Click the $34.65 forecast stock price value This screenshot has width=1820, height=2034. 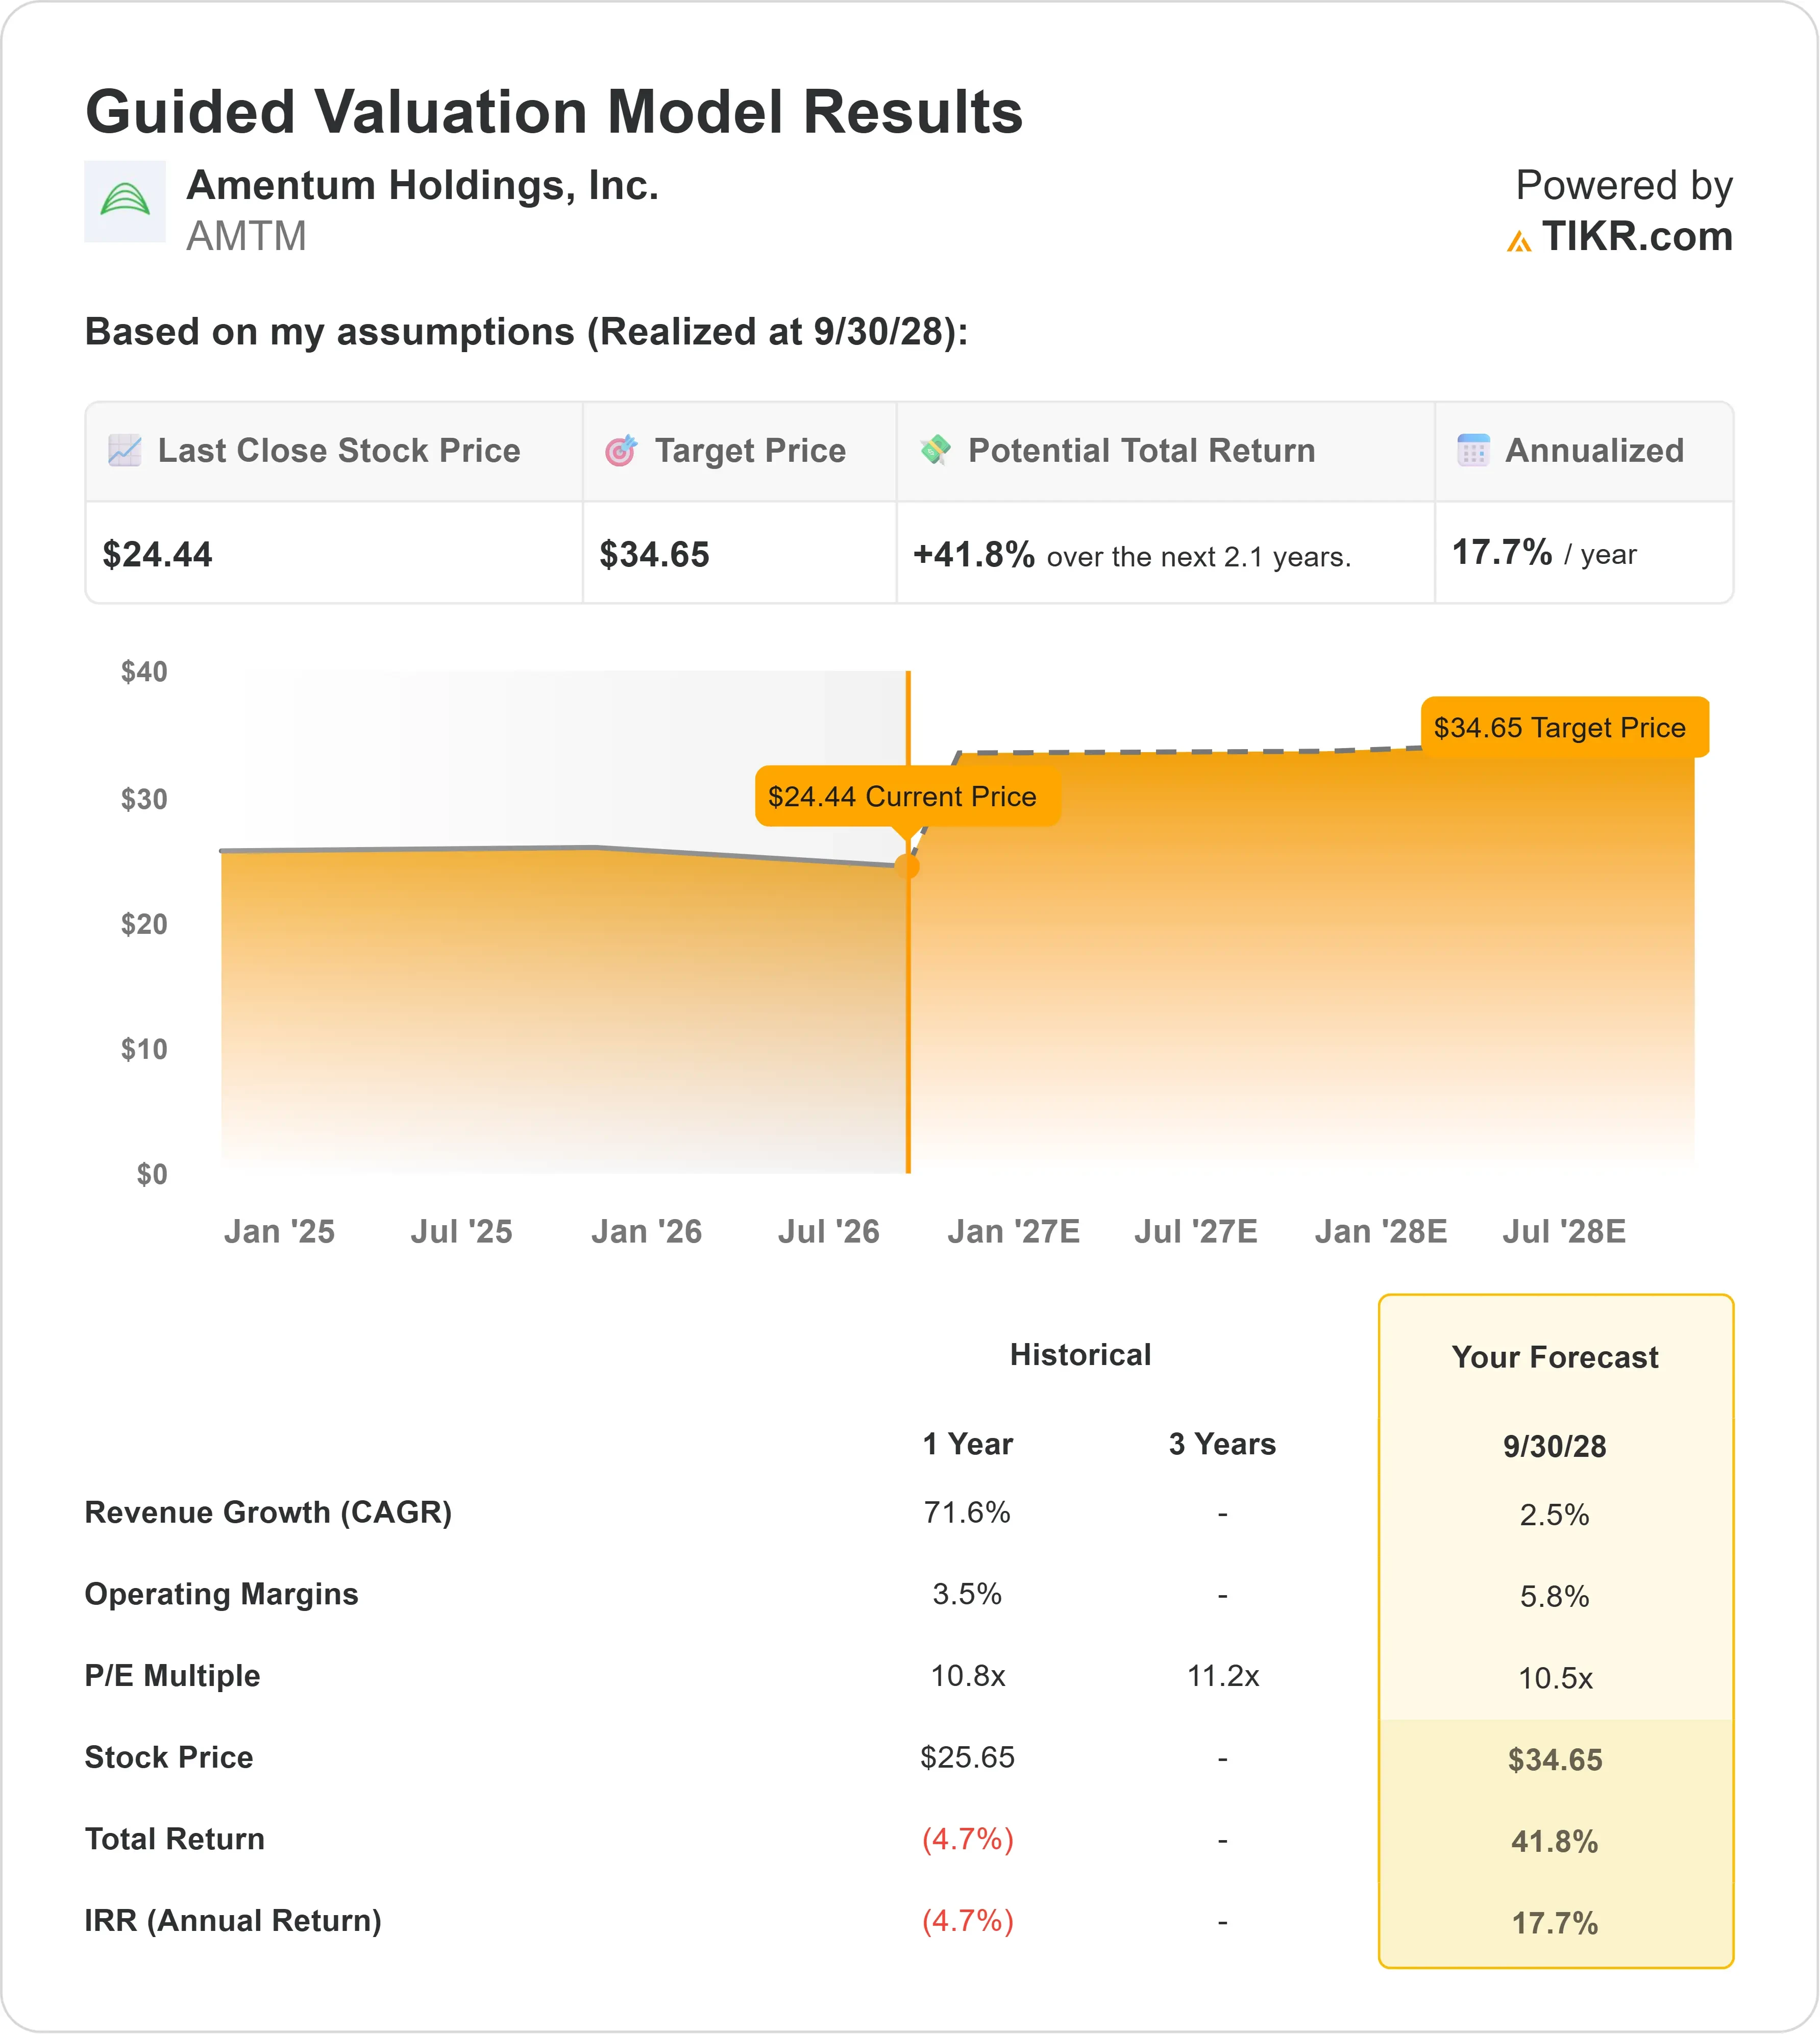1555,1760
